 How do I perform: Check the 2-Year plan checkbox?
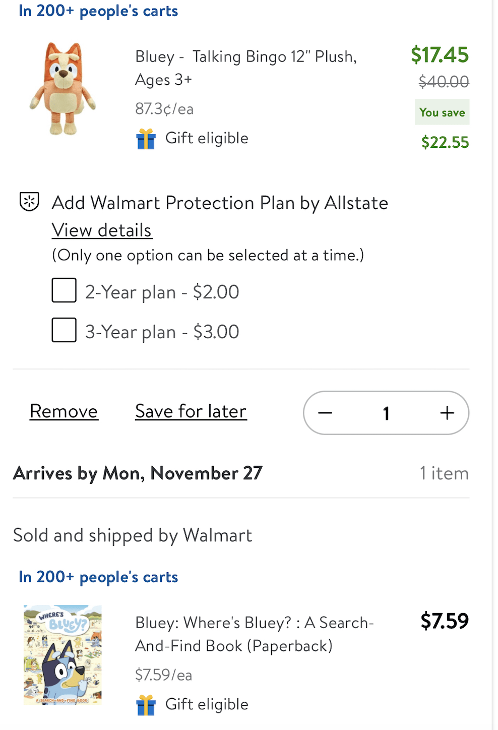64,290
